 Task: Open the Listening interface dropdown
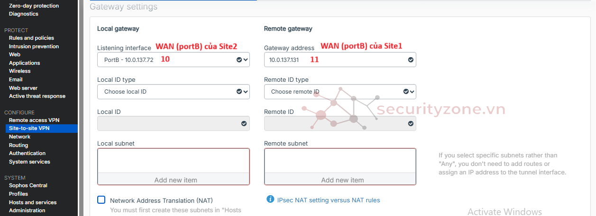click(x=173, y=60)
